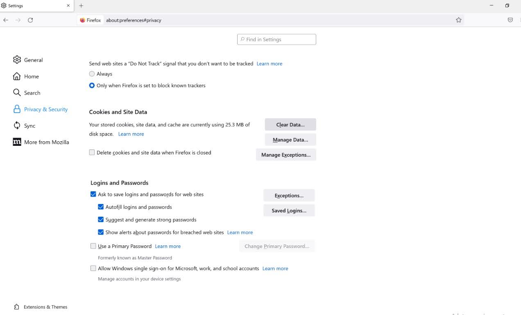Screen dimensions: 521x315
Task: Open the Pocket save icon
Action: [x=510, y=20]
